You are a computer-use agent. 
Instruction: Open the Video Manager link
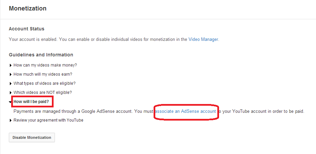(203, 40)
